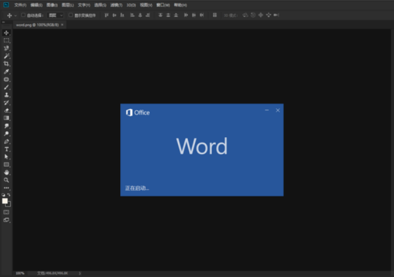Select the Lasso tool
The height and width of the screenshot is (277, 394).
point(7,48)
